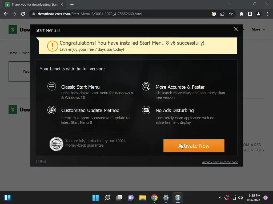Screen dimensions: 273x204
Task: Click the 'More Accurate & Faster' heading
Action: click(x=180, y=87)
